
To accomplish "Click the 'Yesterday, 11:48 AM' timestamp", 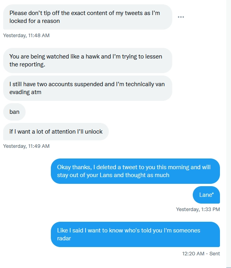I will tap(26, 36).
